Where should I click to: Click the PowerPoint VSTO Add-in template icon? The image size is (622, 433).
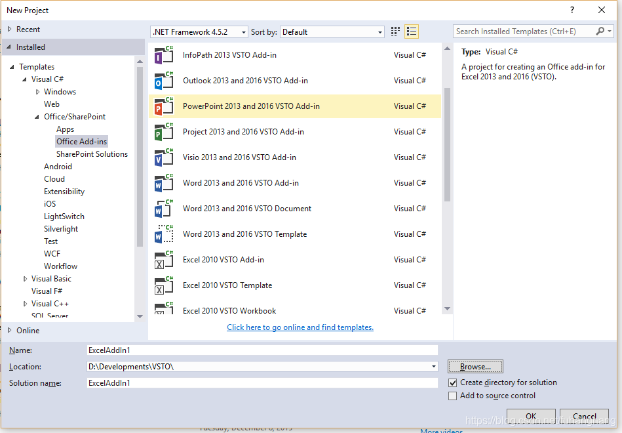163,106
